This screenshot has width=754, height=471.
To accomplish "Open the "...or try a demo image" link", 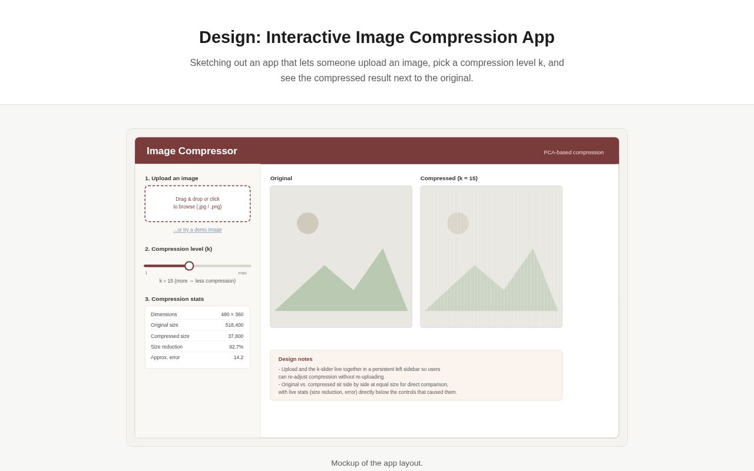I will click(197, 230).
